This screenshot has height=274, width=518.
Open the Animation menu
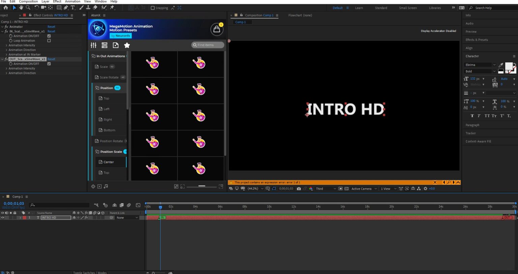(x=73, y=2)
